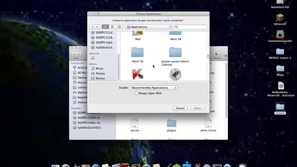The width and height of the screenshot is (297, 167).
Task: Click the dialog sidebar scrollbar
Action: click(x=119, y=67)
